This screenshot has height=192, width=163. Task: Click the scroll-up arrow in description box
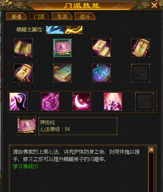click(x=151, y=150)
